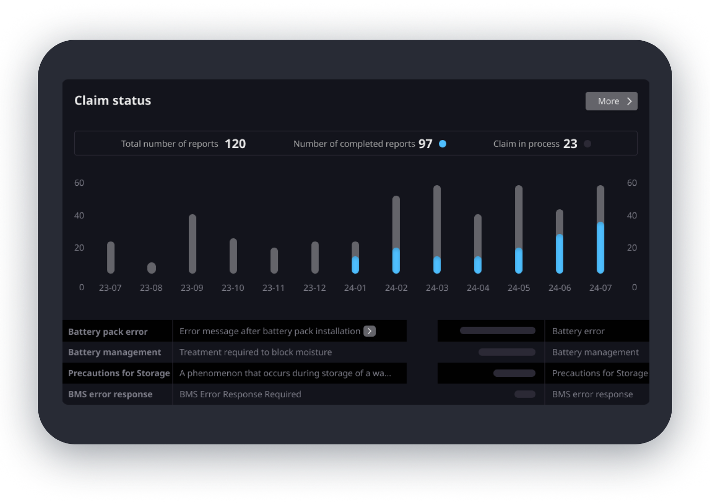
Task: Click the Claim status heading
Action: pyautogui.click(x=113, y=101)
